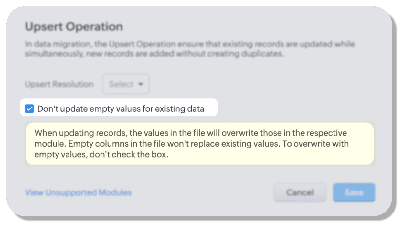The image size is (403, 227).
Task: Click the Upsert Resolution field label
Action: click(59, 84)
